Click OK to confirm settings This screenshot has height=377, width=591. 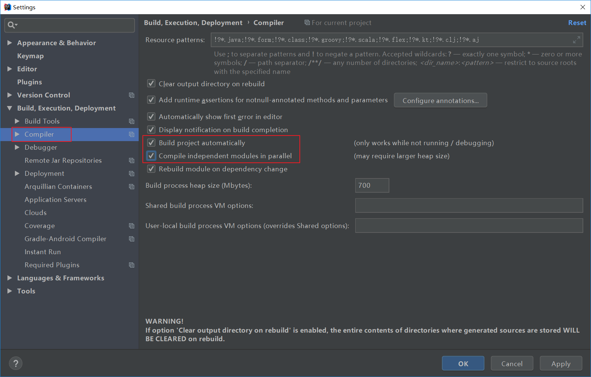click(463, 363)
